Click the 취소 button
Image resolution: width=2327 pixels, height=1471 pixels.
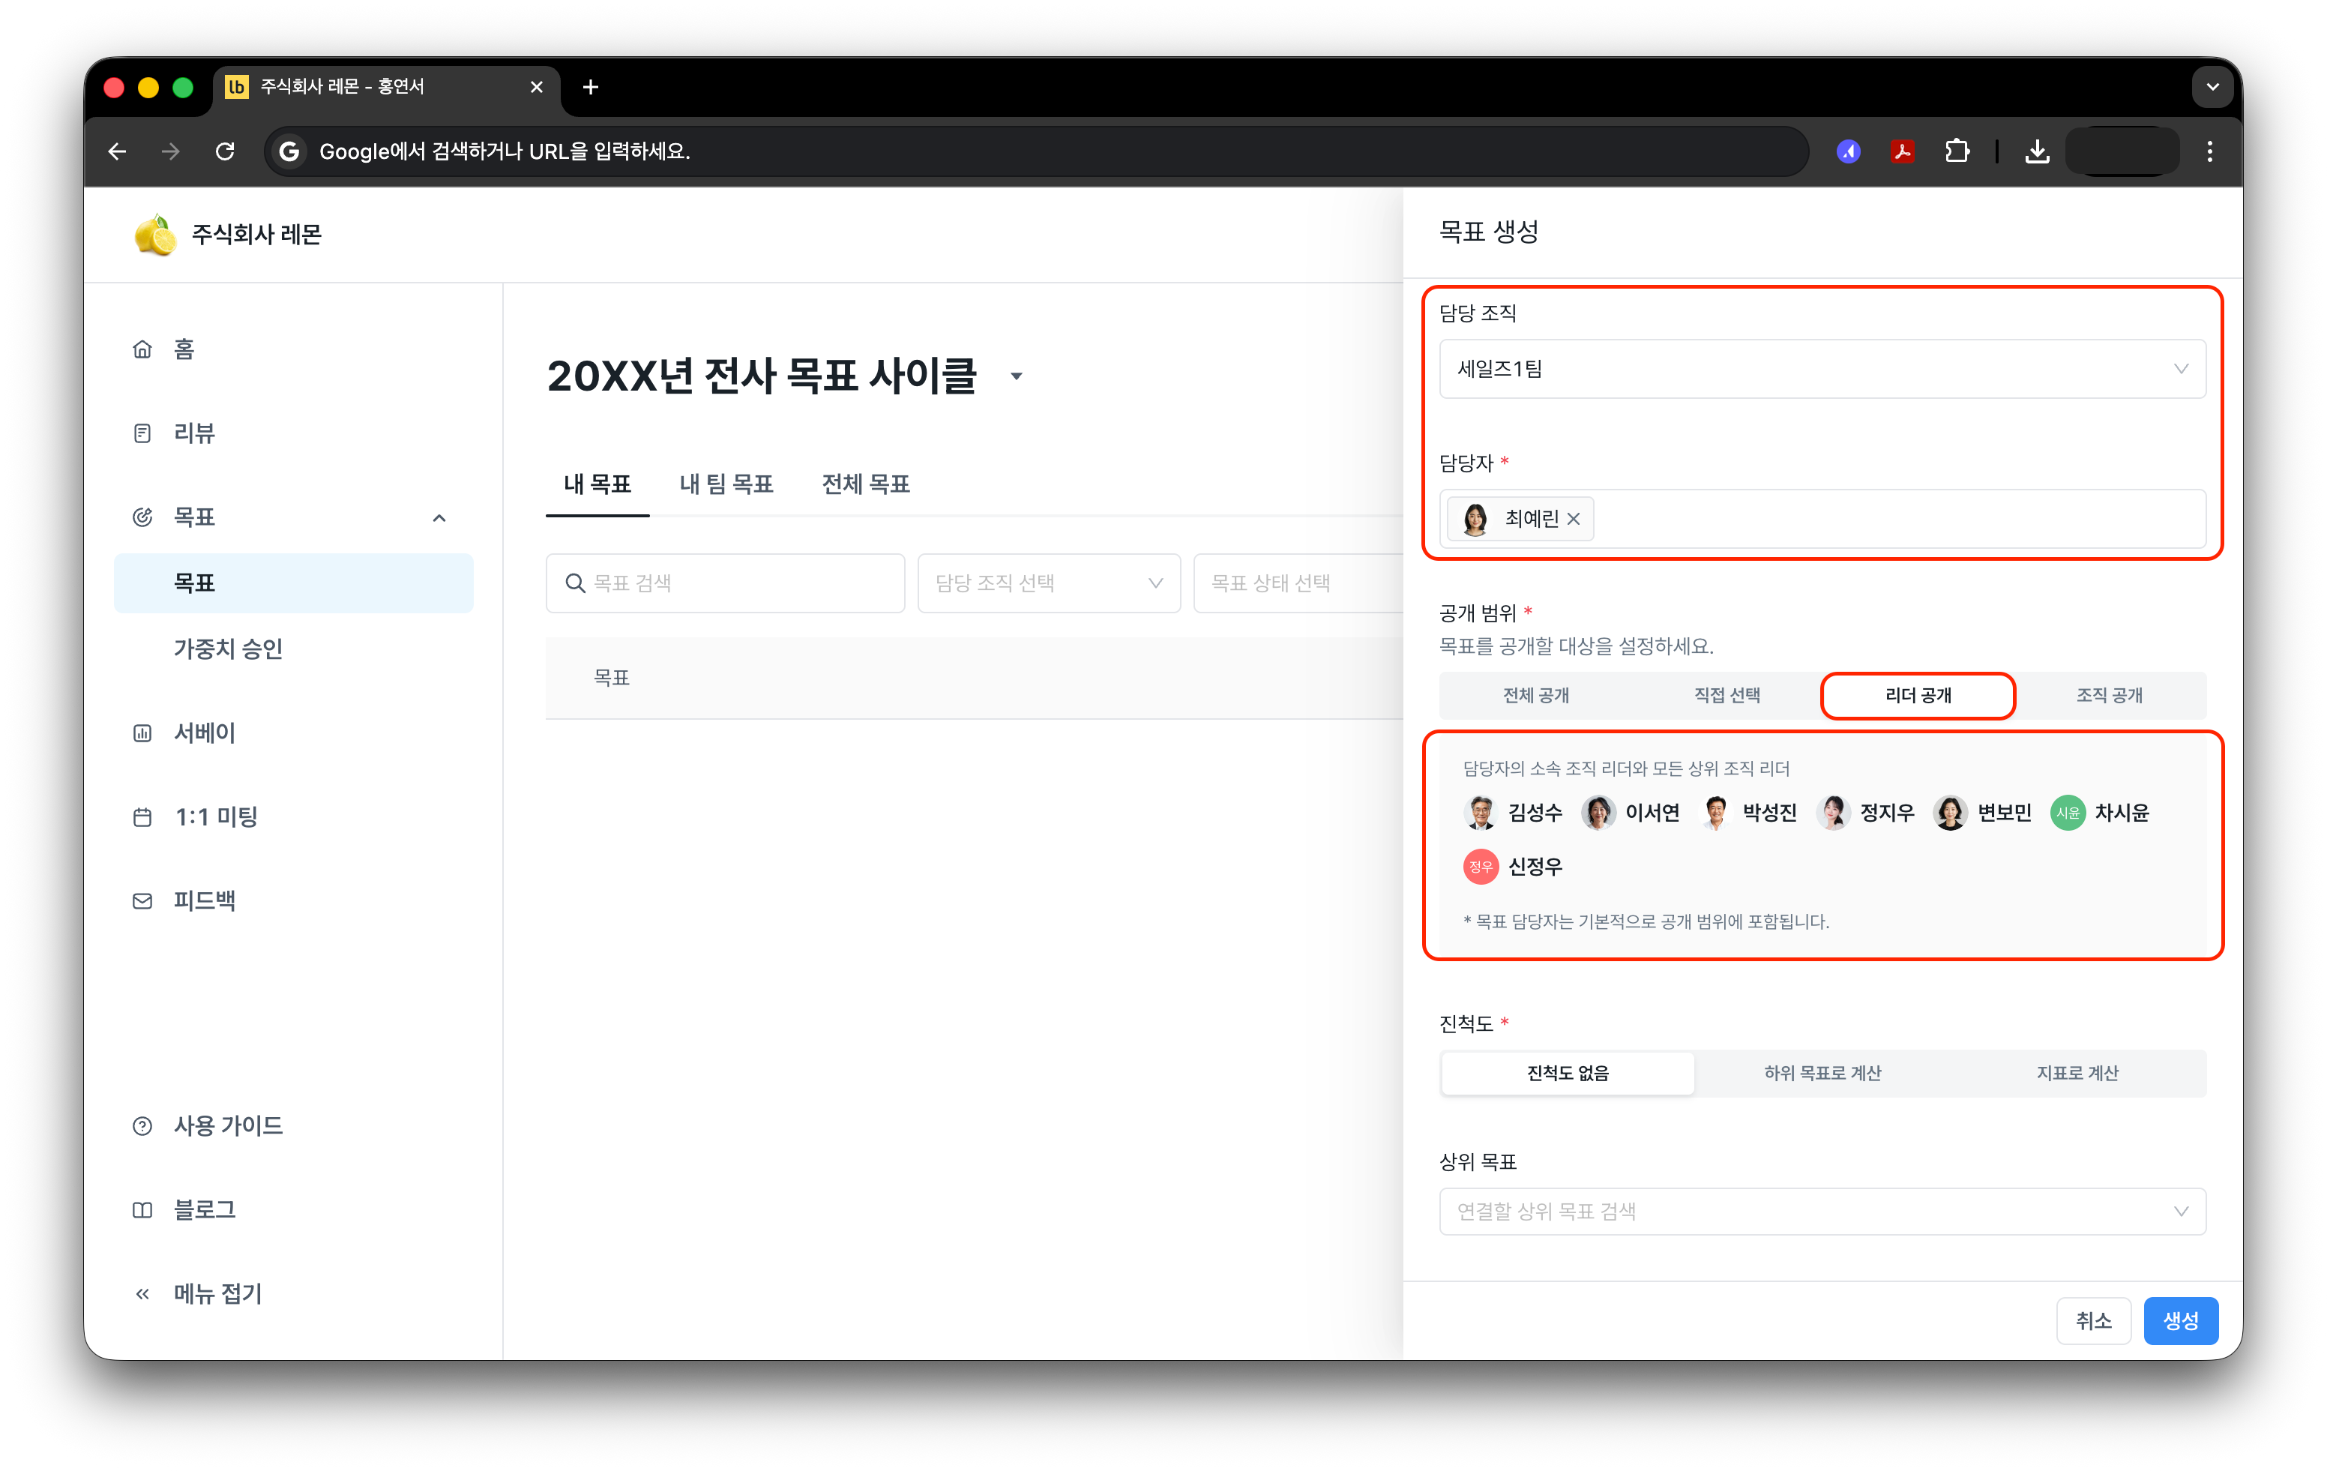(x=2094, y=1320)
